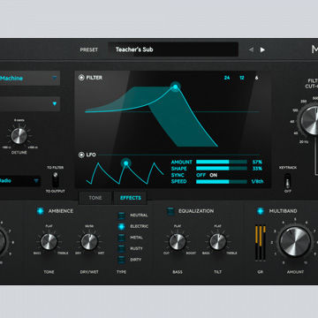
Task: Toggle the LFO power button
Action: [81, 155]
